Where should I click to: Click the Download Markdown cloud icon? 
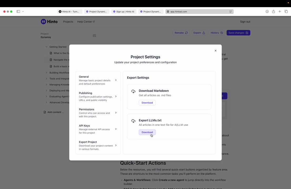click(x=134, y=91)
